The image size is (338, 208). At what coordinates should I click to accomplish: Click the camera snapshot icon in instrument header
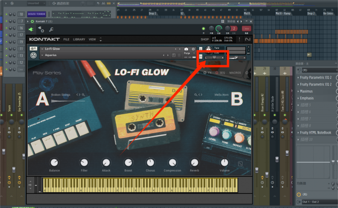[x=186, y=49]
